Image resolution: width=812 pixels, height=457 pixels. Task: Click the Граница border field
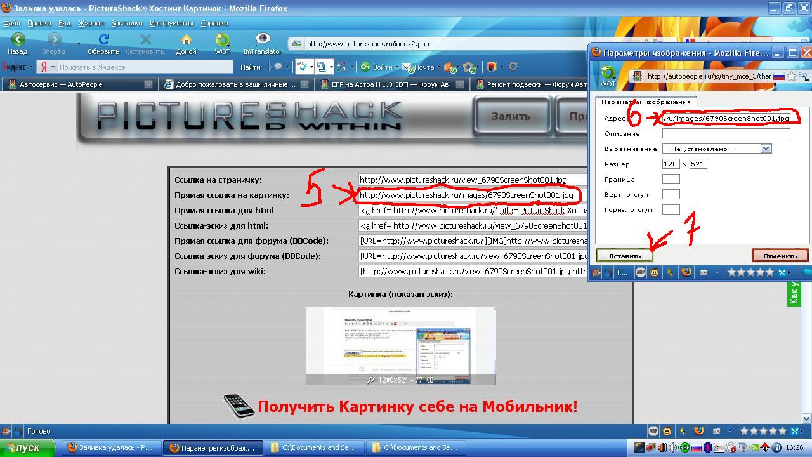point(671,179)
